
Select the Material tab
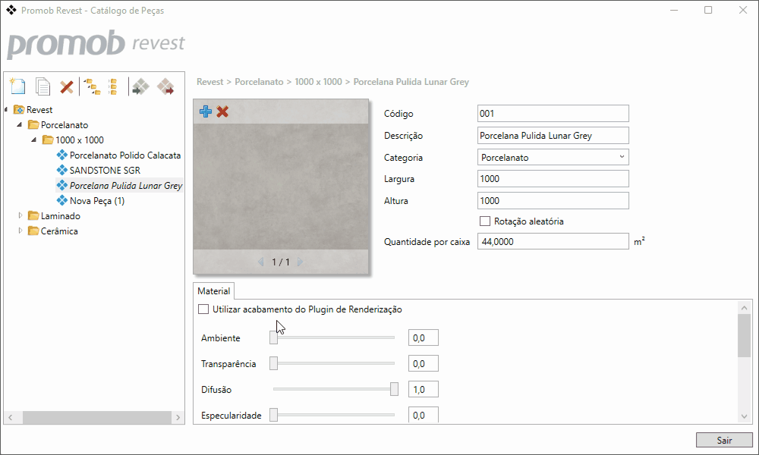pyautogui.click(x=213, y=290)
